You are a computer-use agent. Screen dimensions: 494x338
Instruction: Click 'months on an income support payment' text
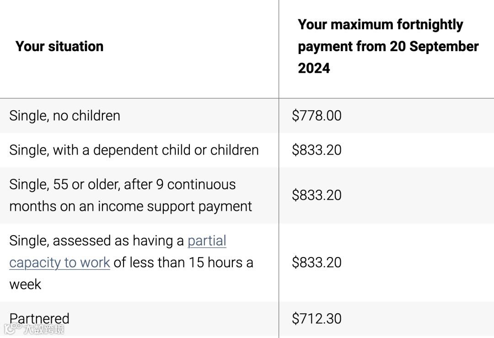[x=130, y=206]
